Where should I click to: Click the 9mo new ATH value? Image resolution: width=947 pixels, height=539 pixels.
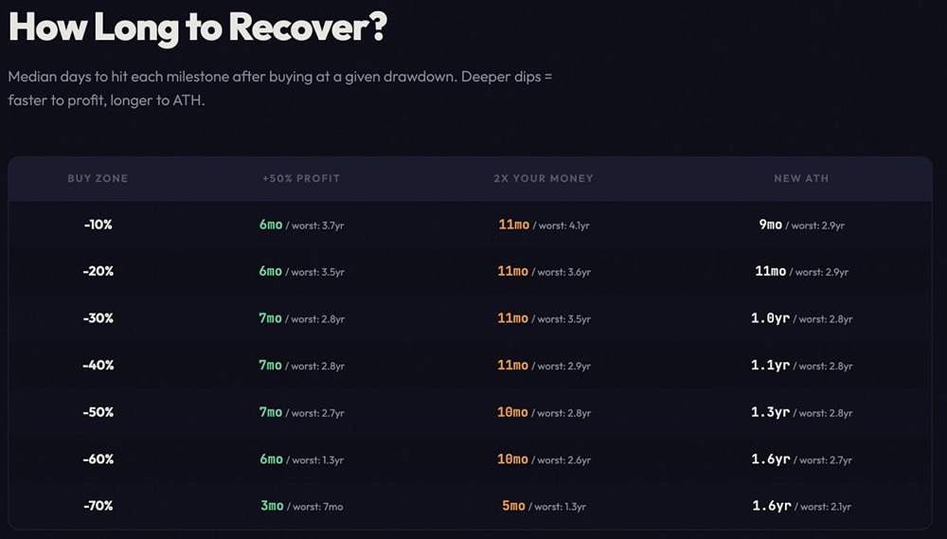click(x=771, y=225)
